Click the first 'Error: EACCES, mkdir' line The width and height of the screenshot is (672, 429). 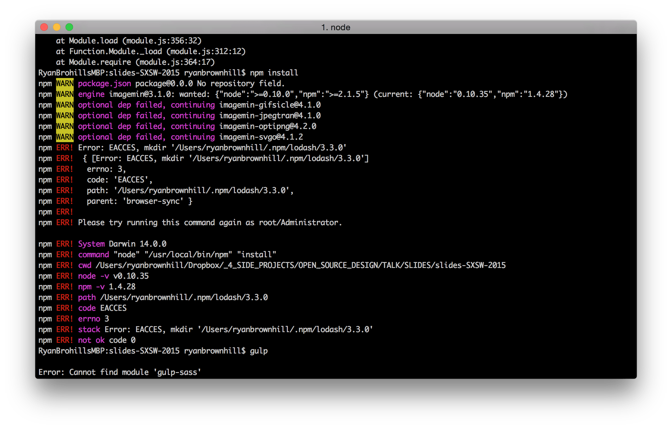point(212,148)
